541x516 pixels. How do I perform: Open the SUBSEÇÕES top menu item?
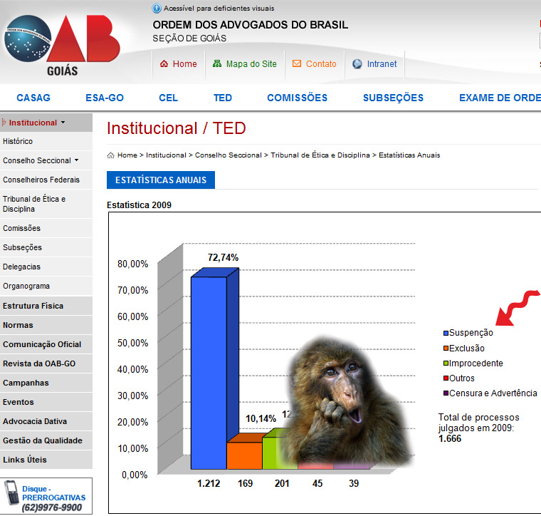coord(393,98)
